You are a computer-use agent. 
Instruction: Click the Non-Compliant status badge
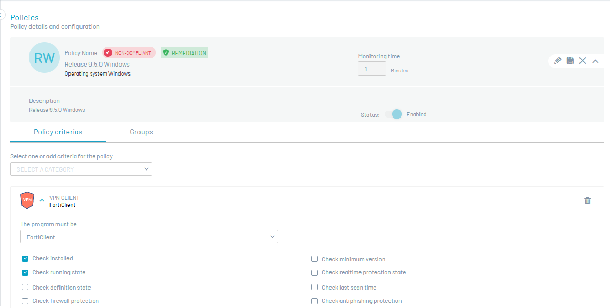pos(129,53)
